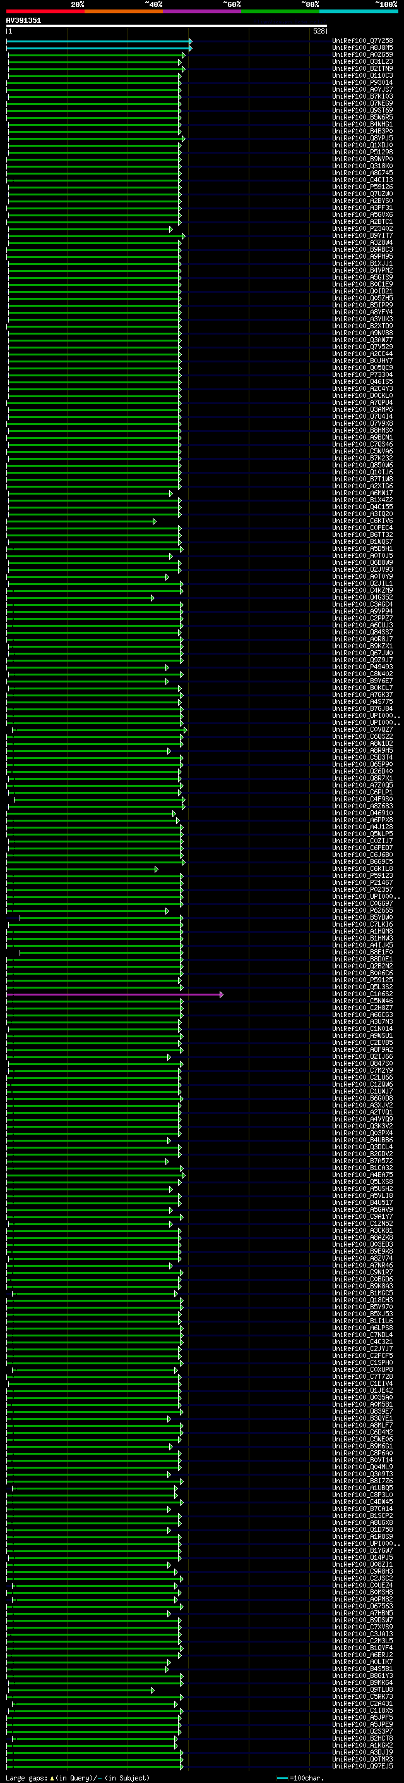The image size is (404, 1783).
Task: Select hit label UniRef100_A1R8S9
Action: click(x=362, y=1536)
